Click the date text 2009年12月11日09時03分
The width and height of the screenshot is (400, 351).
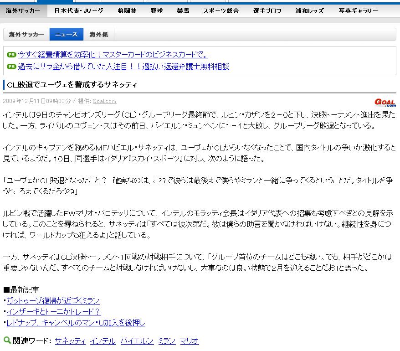tap(37, 101)
